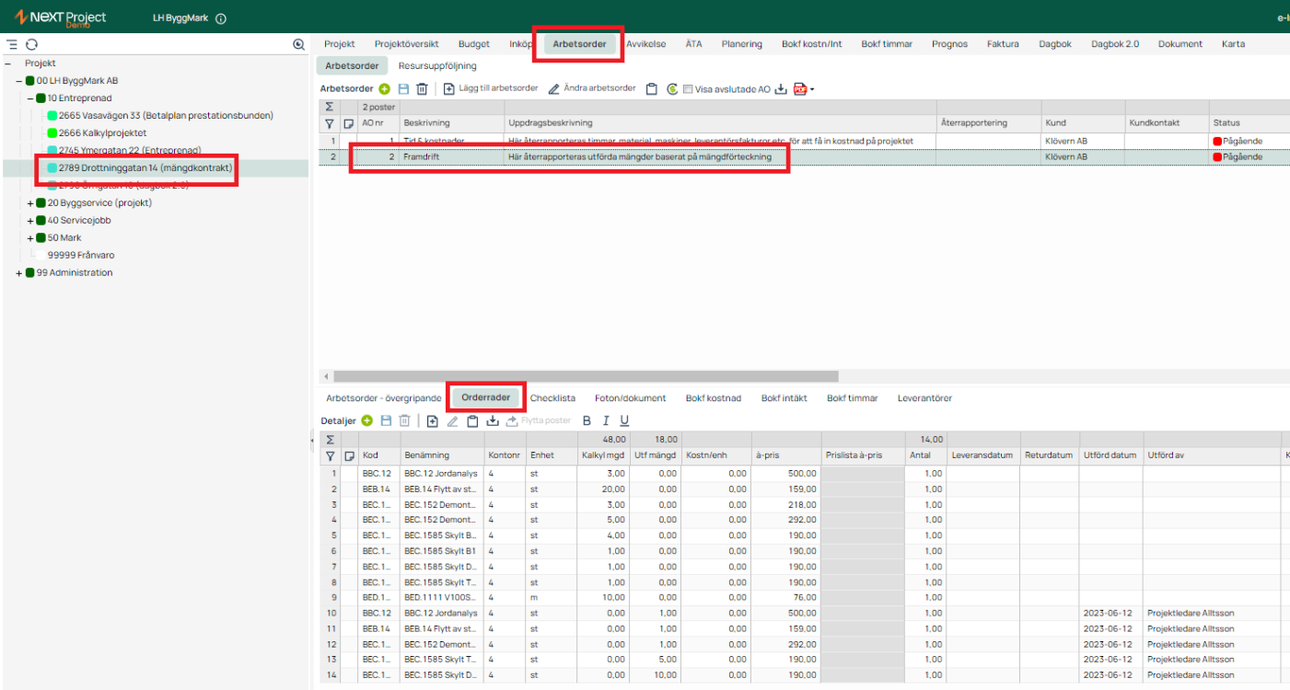
Task: Open the PDF export dropdown arrow
Action: [812, 90]
